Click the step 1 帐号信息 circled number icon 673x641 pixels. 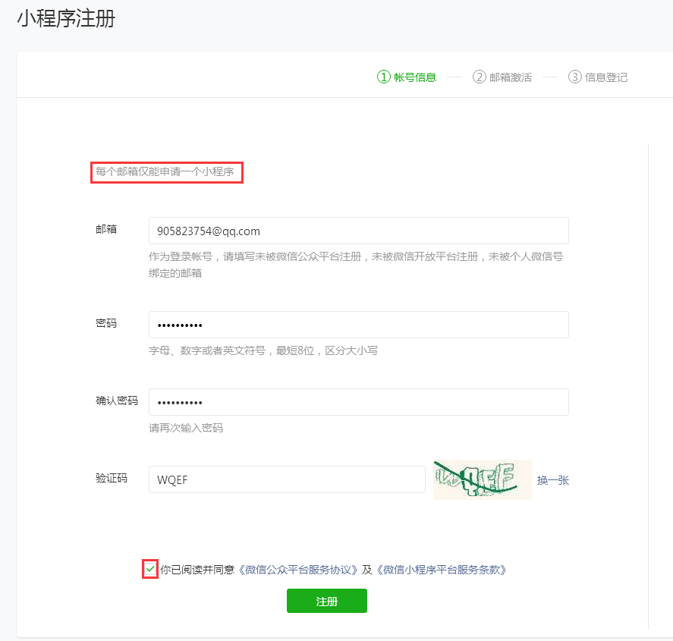click(384, 77)
